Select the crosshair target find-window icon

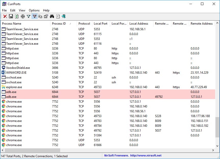tap(23, 16)
